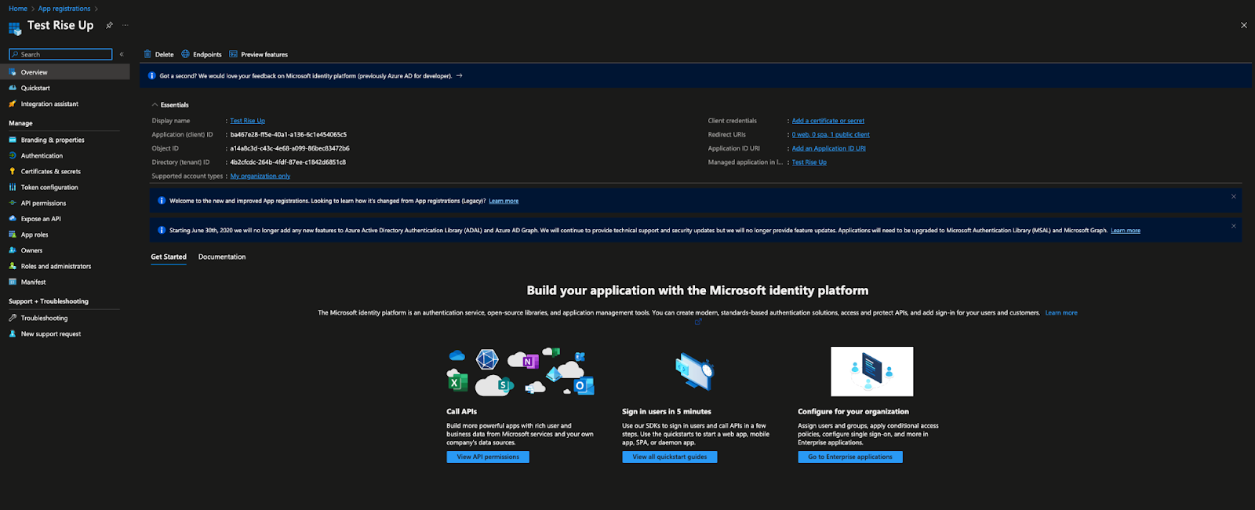Click the Token configuration icon

tap(13, 187)
